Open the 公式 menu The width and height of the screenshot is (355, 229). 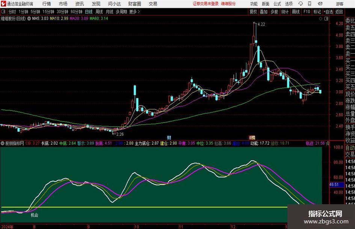tap(277, 4)
